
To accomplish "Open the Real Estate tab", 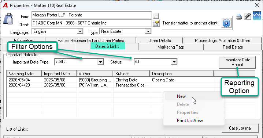I will [233, 47].
